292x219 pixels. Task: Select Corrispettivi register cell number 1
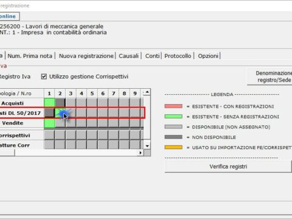(49, 135)
